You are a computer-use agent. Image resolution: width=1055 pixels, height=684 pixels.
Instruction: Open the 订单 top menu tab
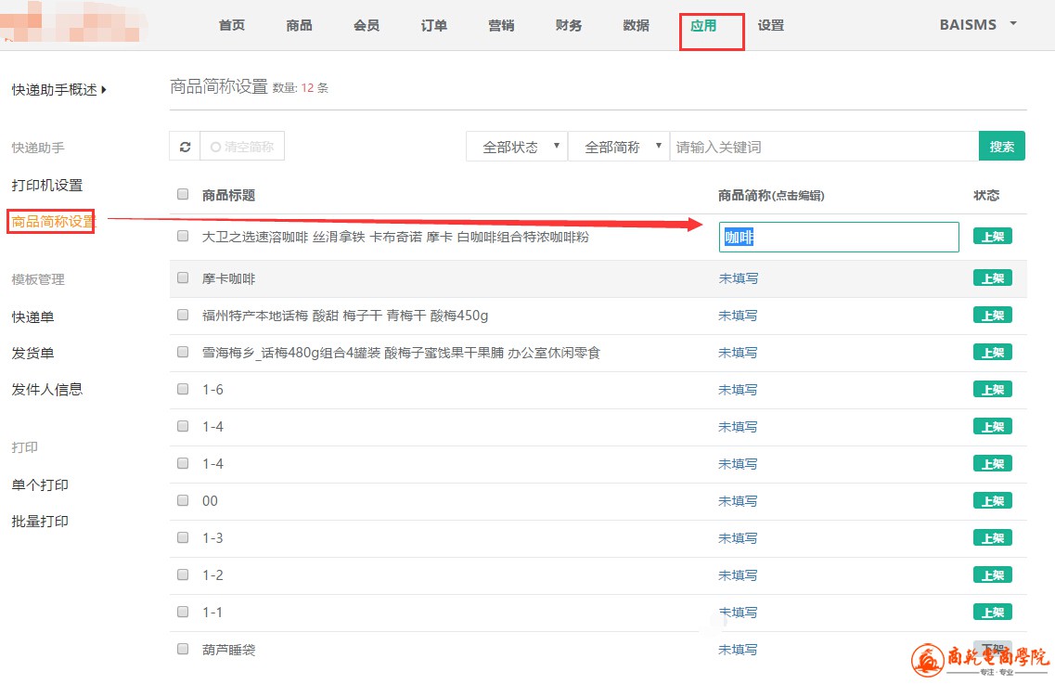coord(433,26)
